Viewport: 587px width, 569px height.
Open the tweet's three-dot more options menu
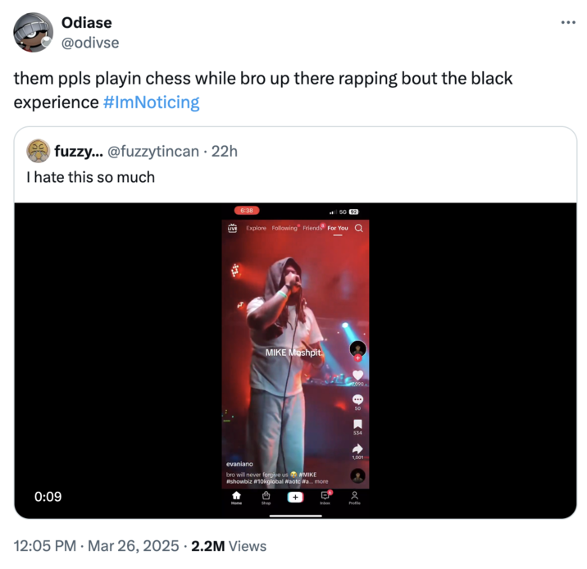pos(568,22)
